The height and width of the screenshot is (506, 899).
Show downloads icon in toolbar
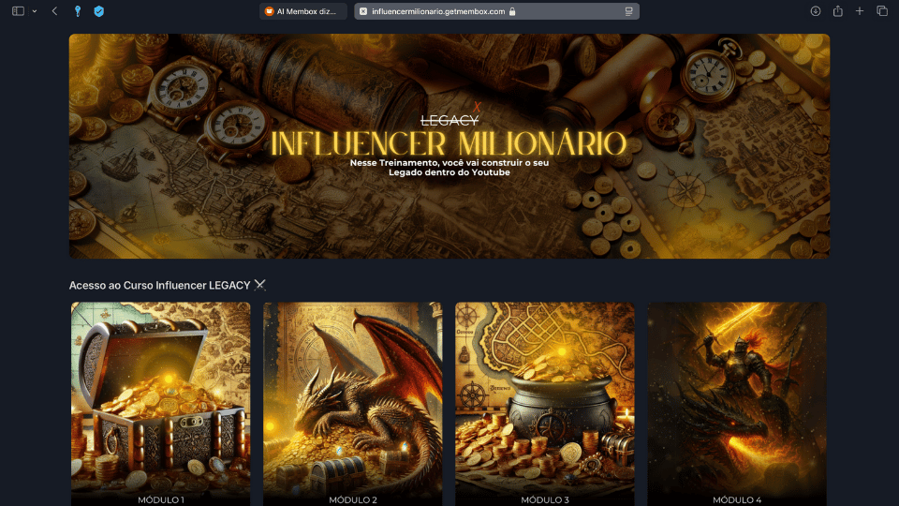pyautogui.click(x=816, y=11)
